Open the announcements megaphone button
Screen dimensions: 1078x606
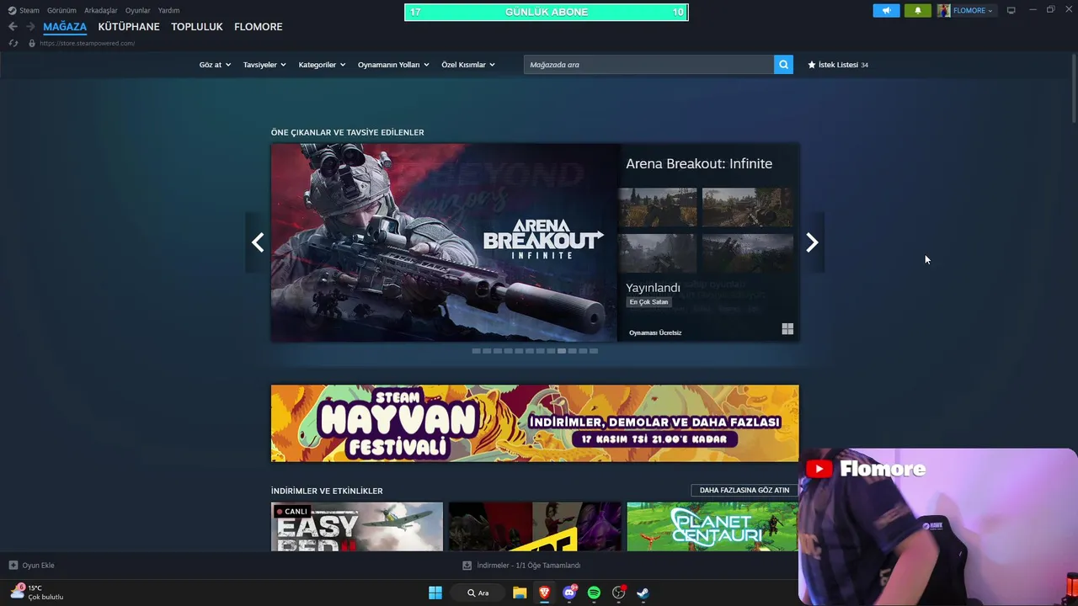pos(886,10)
